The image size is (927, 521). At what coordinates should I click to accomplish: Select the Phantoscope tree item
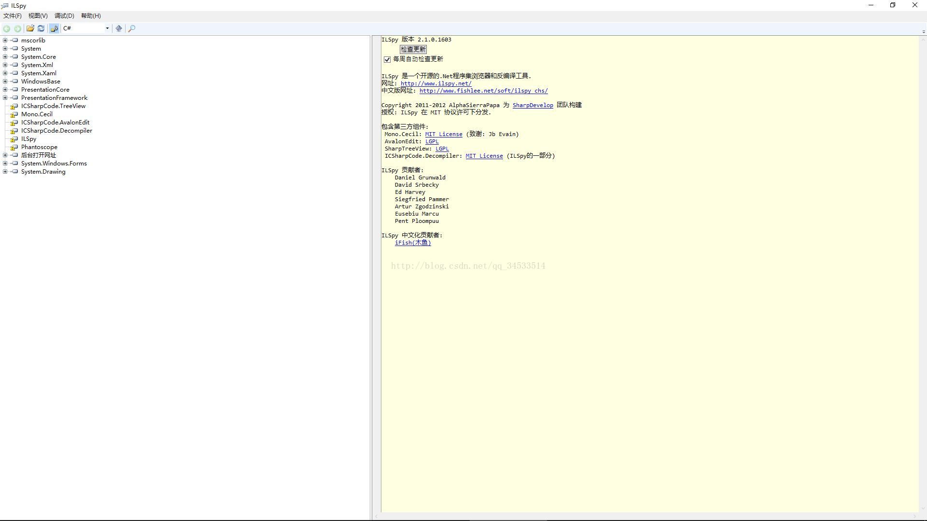click(x=39, y=147)
